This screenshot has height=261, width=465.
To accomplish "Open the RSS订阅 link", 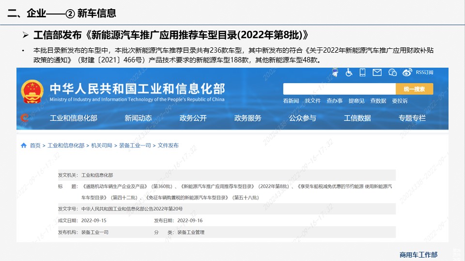I will (424, 72).
